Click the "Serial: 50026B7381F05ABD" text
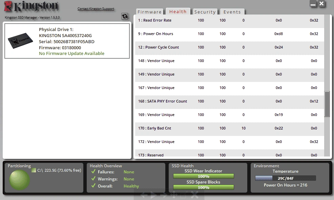 pos(66,41)
